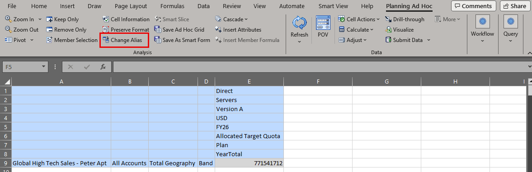Click the Cascade icon
Screen dimensions: 532x172
coord(218,19)
